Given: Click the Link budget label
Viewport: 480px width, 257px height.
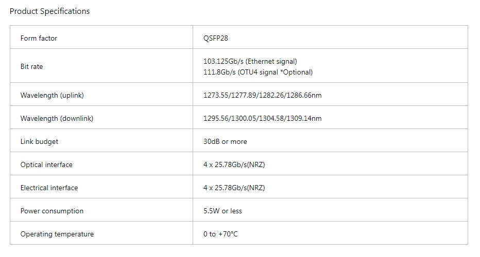Looking at the screenshot, I should click(x=40, y=142).
